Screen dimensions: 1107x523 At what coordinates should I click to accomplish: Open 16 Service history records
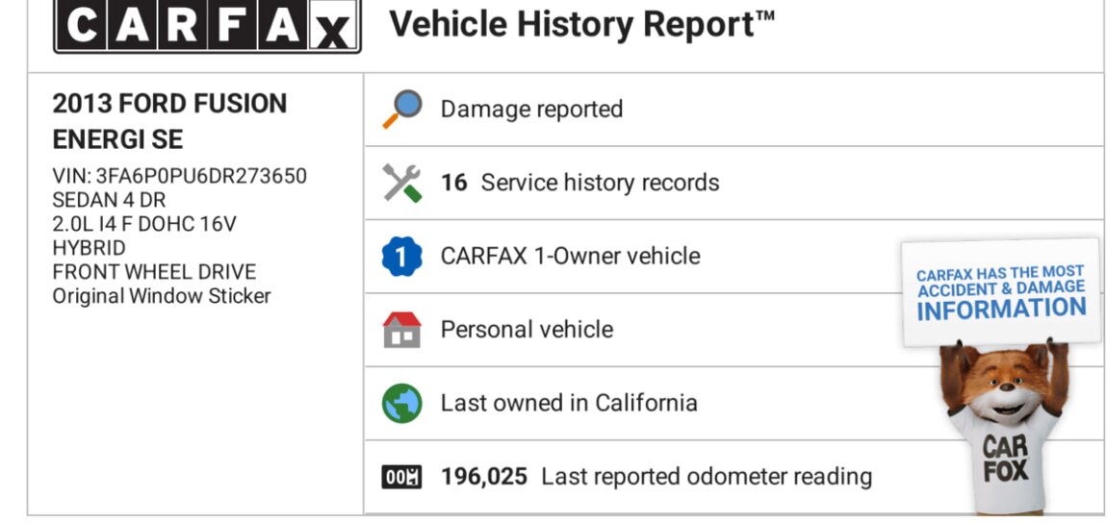click(x=579, y=183)
